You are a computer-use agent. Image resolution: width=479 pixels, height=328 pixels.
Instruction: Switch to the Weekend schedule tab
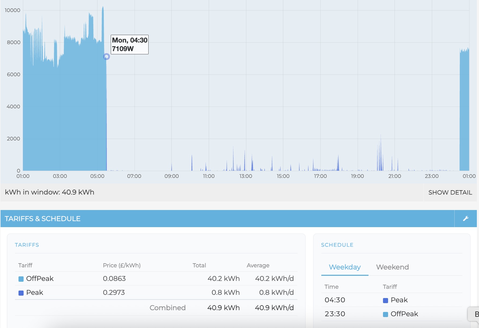click(x=392, y=267)
